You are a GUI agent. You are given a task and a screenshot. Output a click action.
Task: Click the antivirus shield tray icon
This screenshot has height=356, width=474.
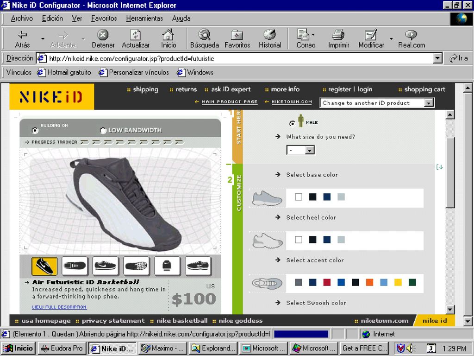400,349
